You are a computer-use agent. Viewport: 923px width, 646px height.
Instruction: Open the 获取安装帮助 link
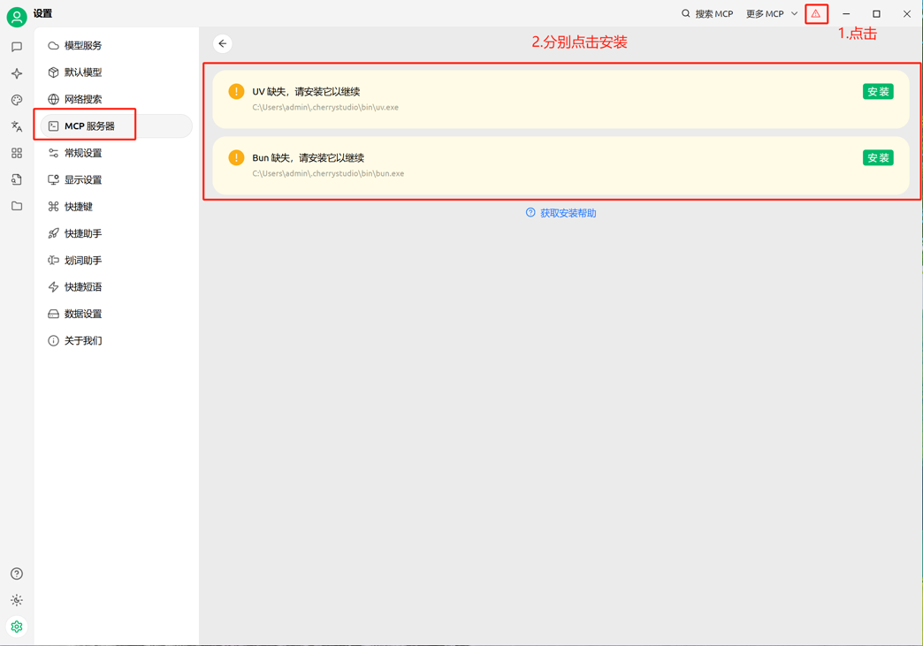tap(561, 213)
